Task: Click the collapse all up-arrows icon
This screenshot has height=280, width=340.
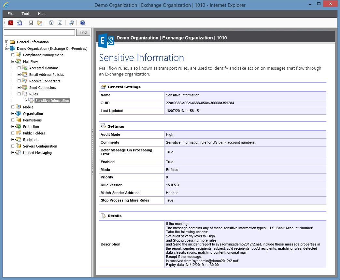Action: [x=60, y=22]
